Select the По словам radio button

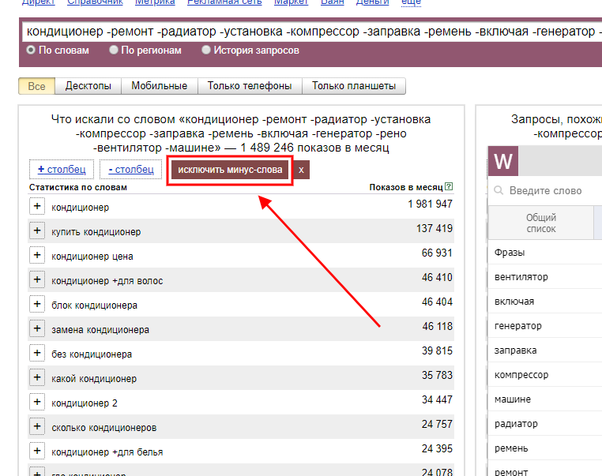[x=31, y=50]
